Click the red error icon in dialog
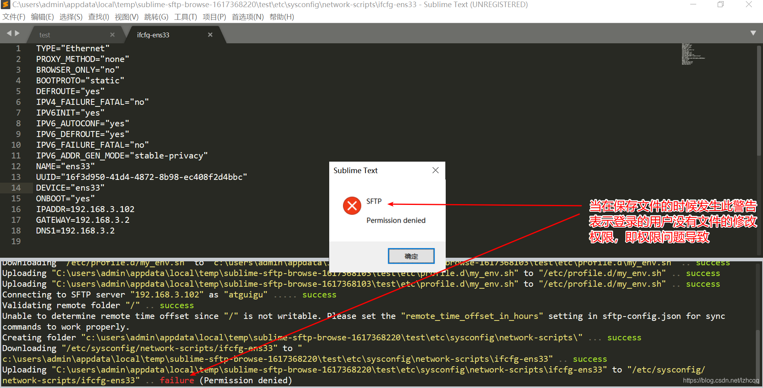 (x=352, y=205)
